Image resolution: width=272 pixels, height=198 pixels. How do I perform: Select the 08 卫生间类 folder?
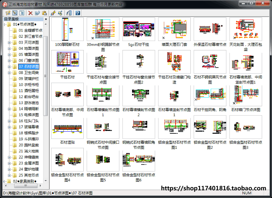[29, 73]
